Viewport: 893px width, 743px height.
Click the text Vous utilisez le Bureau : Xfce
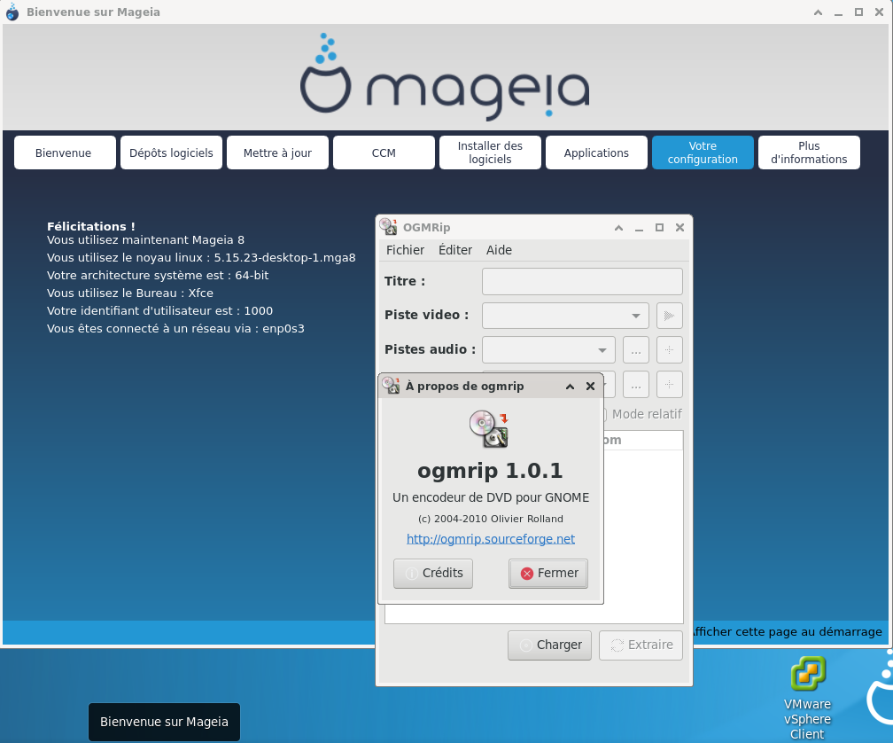[x=130, y=293]
